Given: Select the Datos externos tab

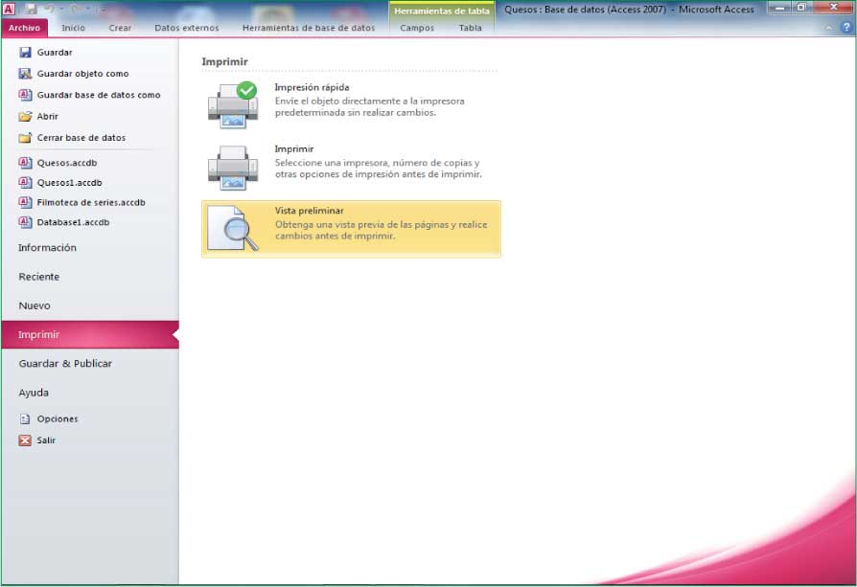Looking at the screenshot, I should [187, 28].
